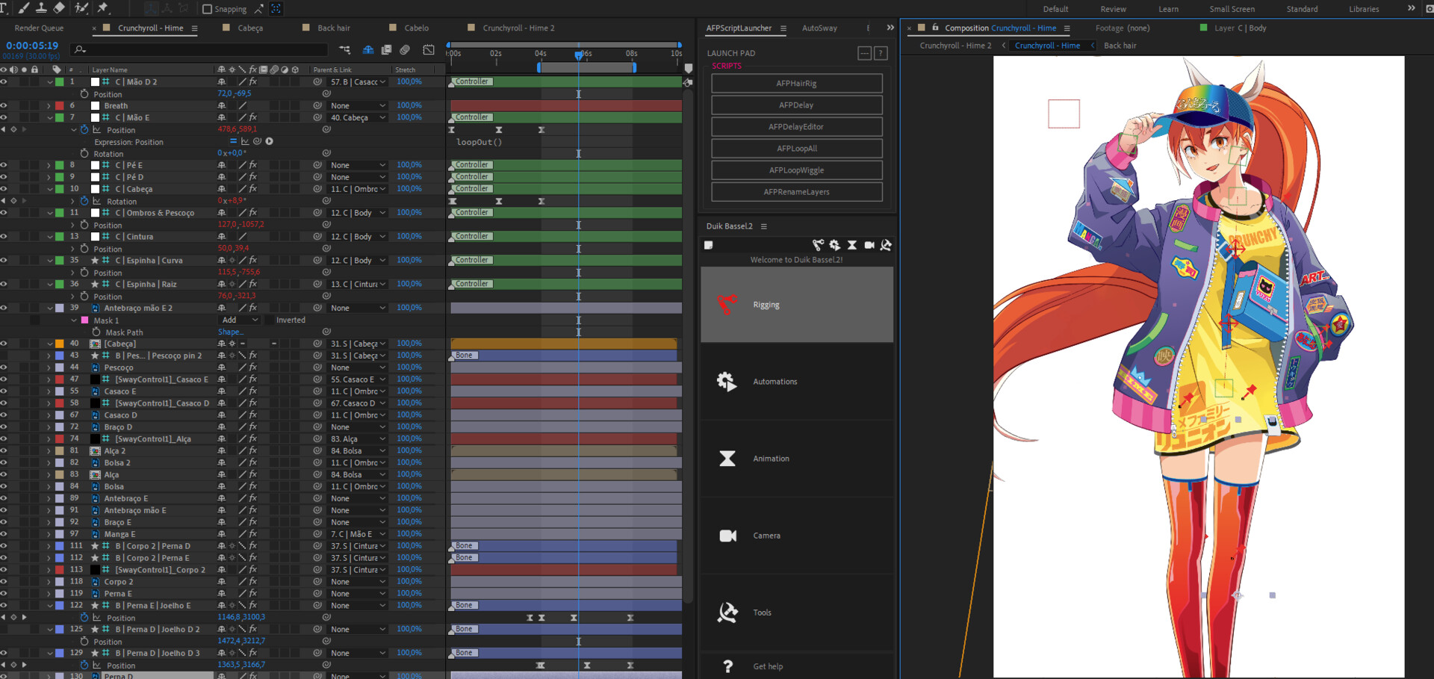Open the Composition Mini-Flowchart icon

(x=344, y=50)
